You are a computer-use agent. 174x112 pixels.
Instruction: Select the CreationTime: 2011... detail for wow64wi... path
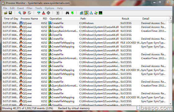154,58
